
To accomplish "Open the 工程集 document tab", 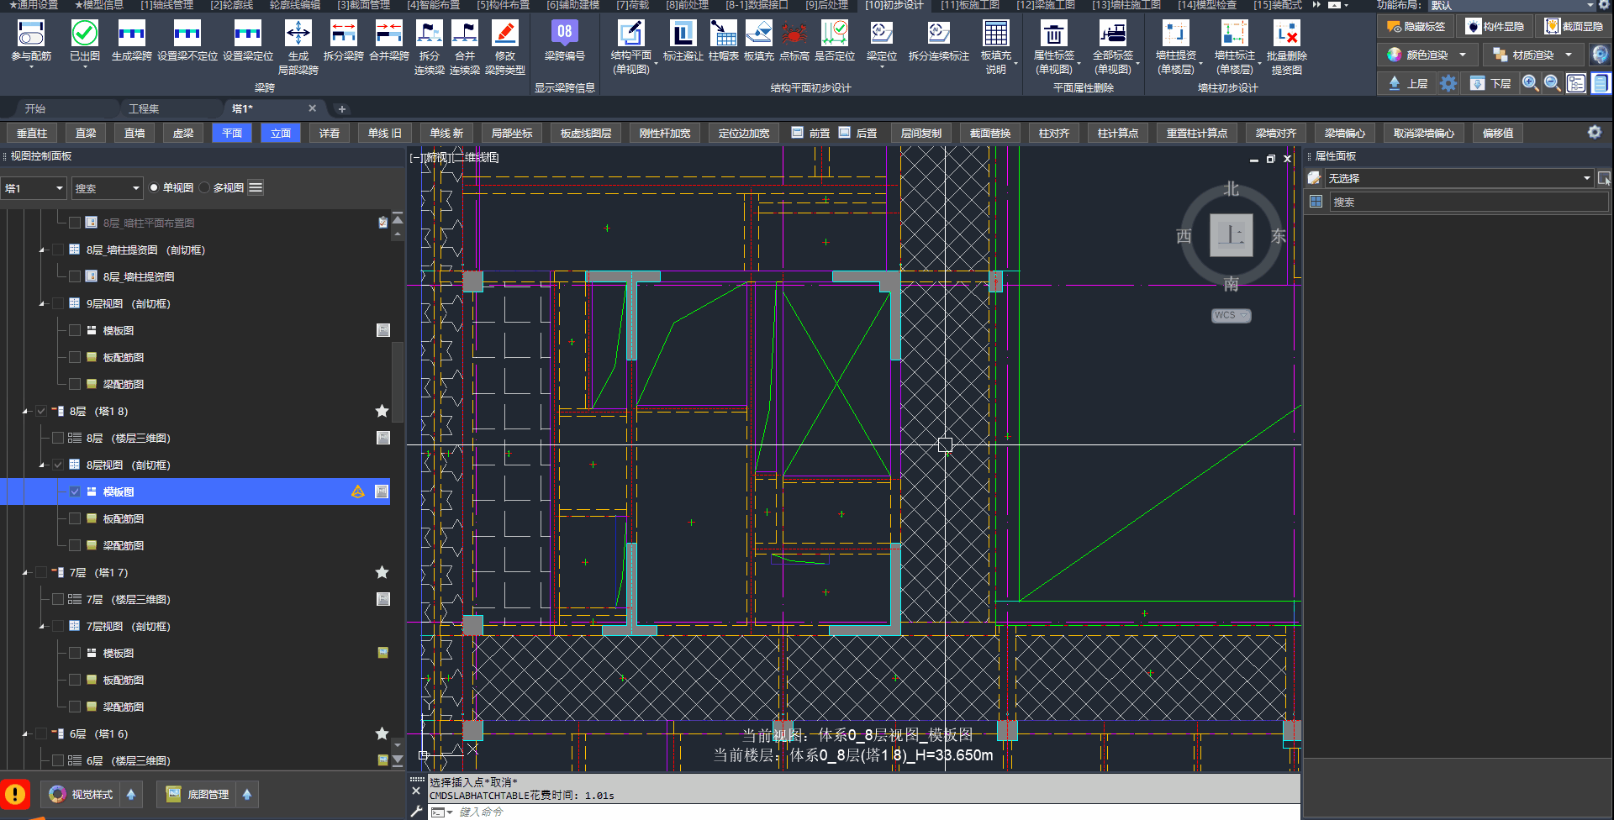I will coord(144,108).
